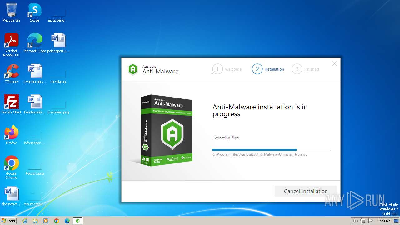Select the civilcolorado... Word document

35,74
